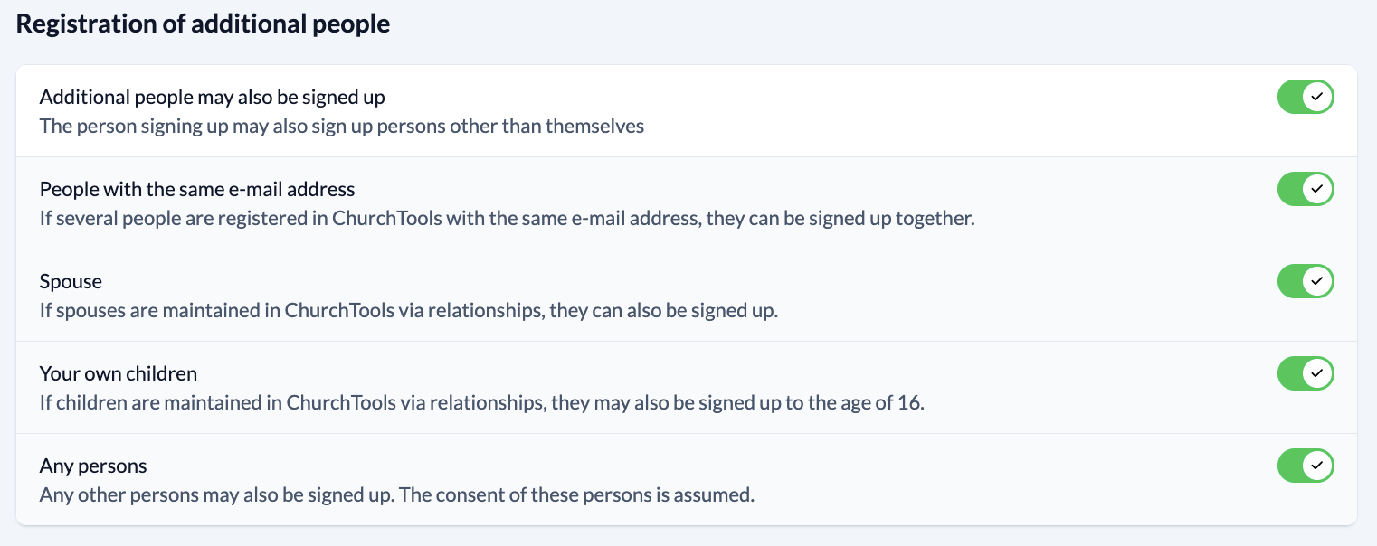Click the e-mail address description ending 'signed up together'
The width and height of the screenshot is (1377, 546).
click(x=507, y=218)
